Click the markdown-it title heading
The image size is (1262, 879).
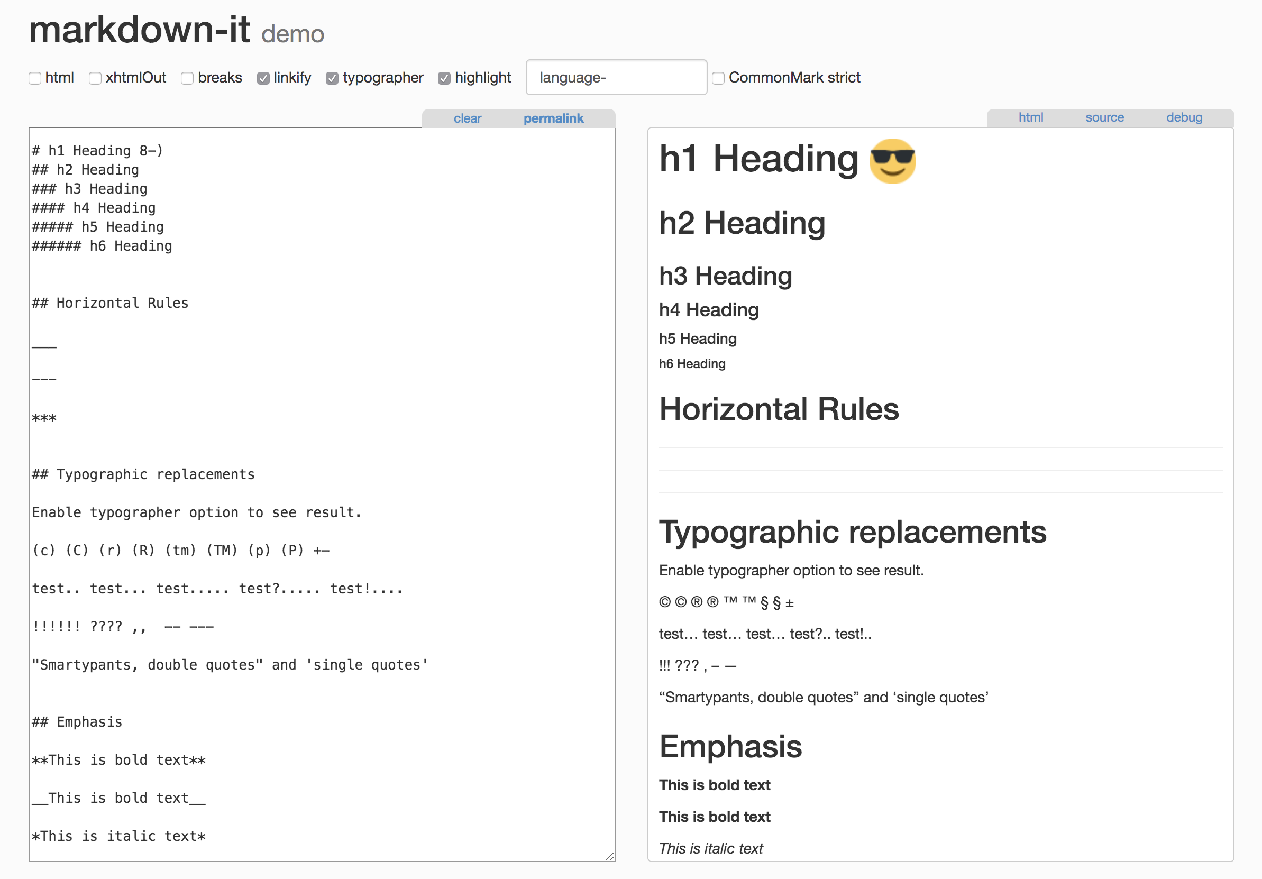tap(140, 30)
